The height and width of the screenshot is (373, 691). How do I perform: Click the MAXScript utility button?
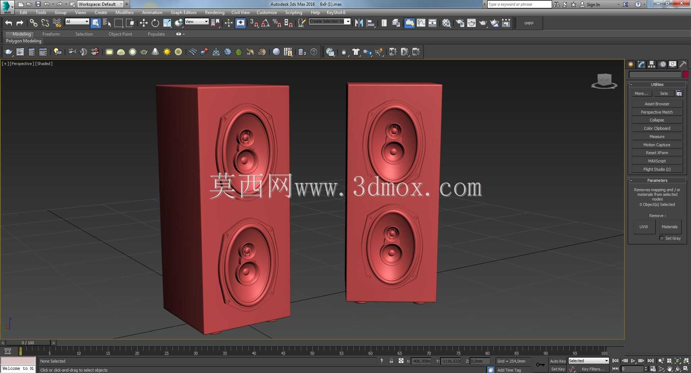coord(657,161)
